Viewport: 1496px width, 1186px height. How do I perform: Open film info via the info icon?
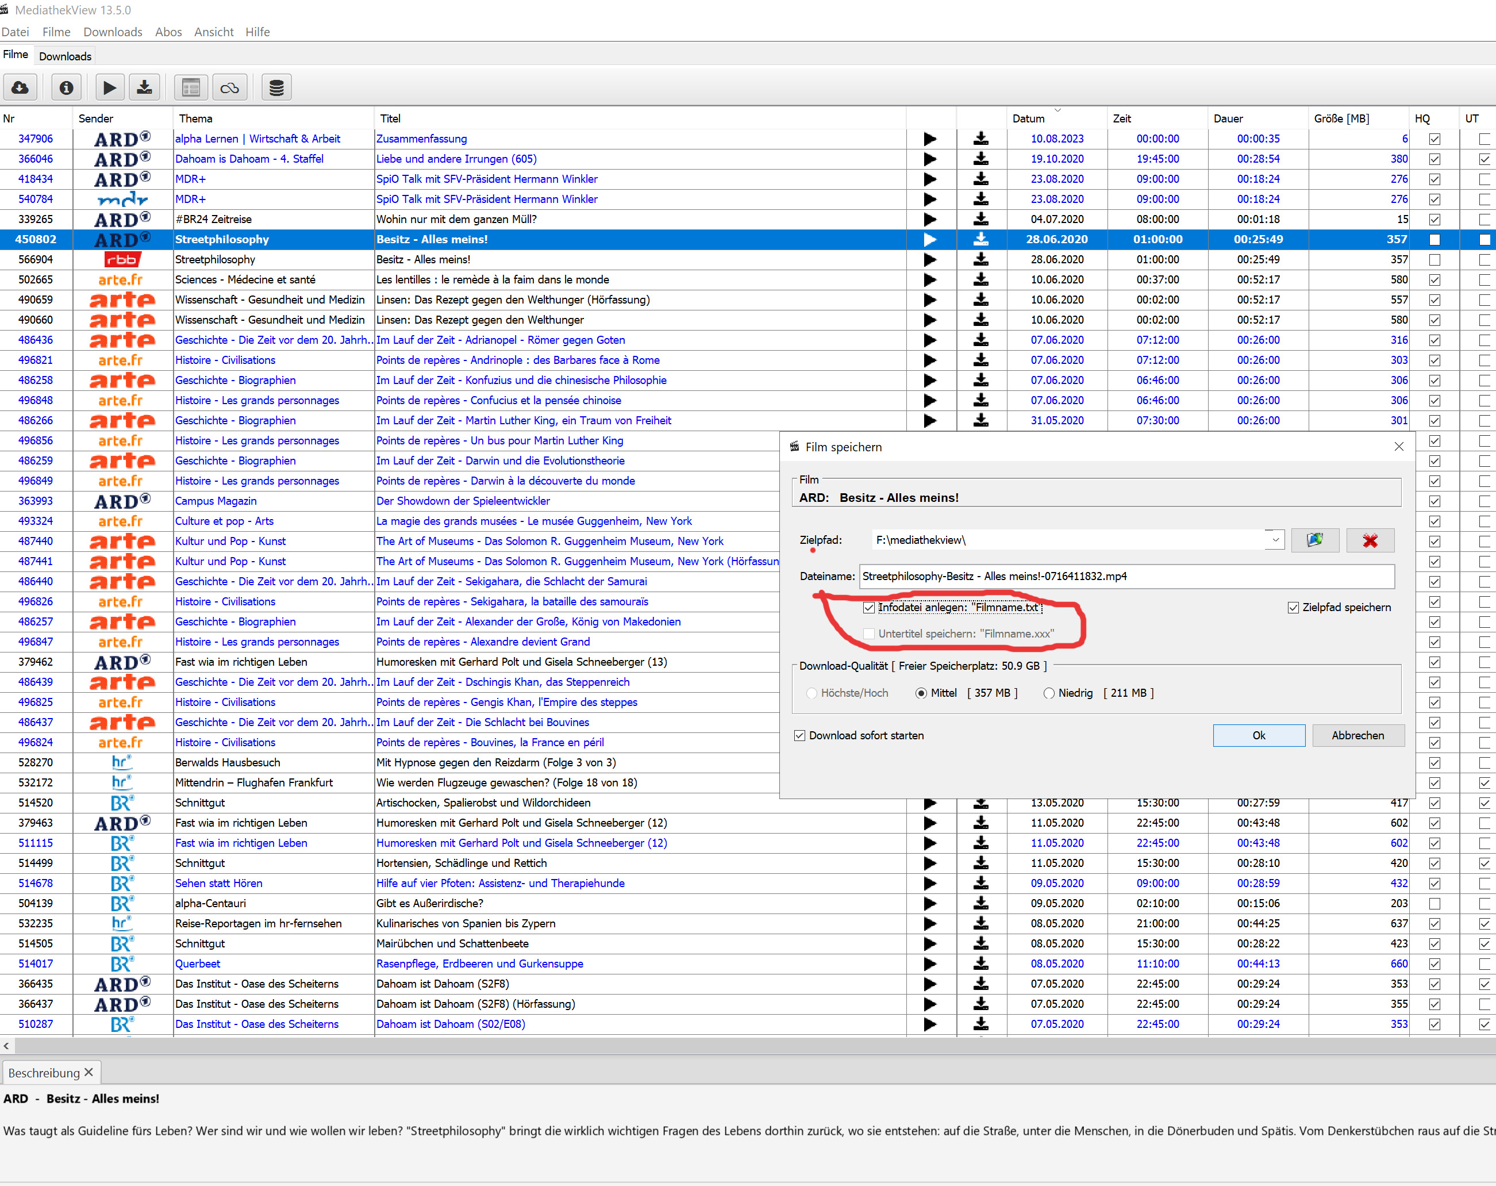(67, 88)
